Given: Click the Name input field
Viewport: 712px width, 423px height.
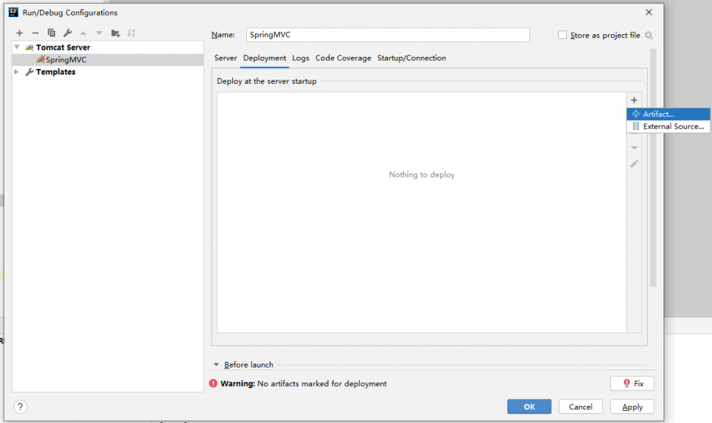Looking at the screenshot, I should [x=388, y=35].
